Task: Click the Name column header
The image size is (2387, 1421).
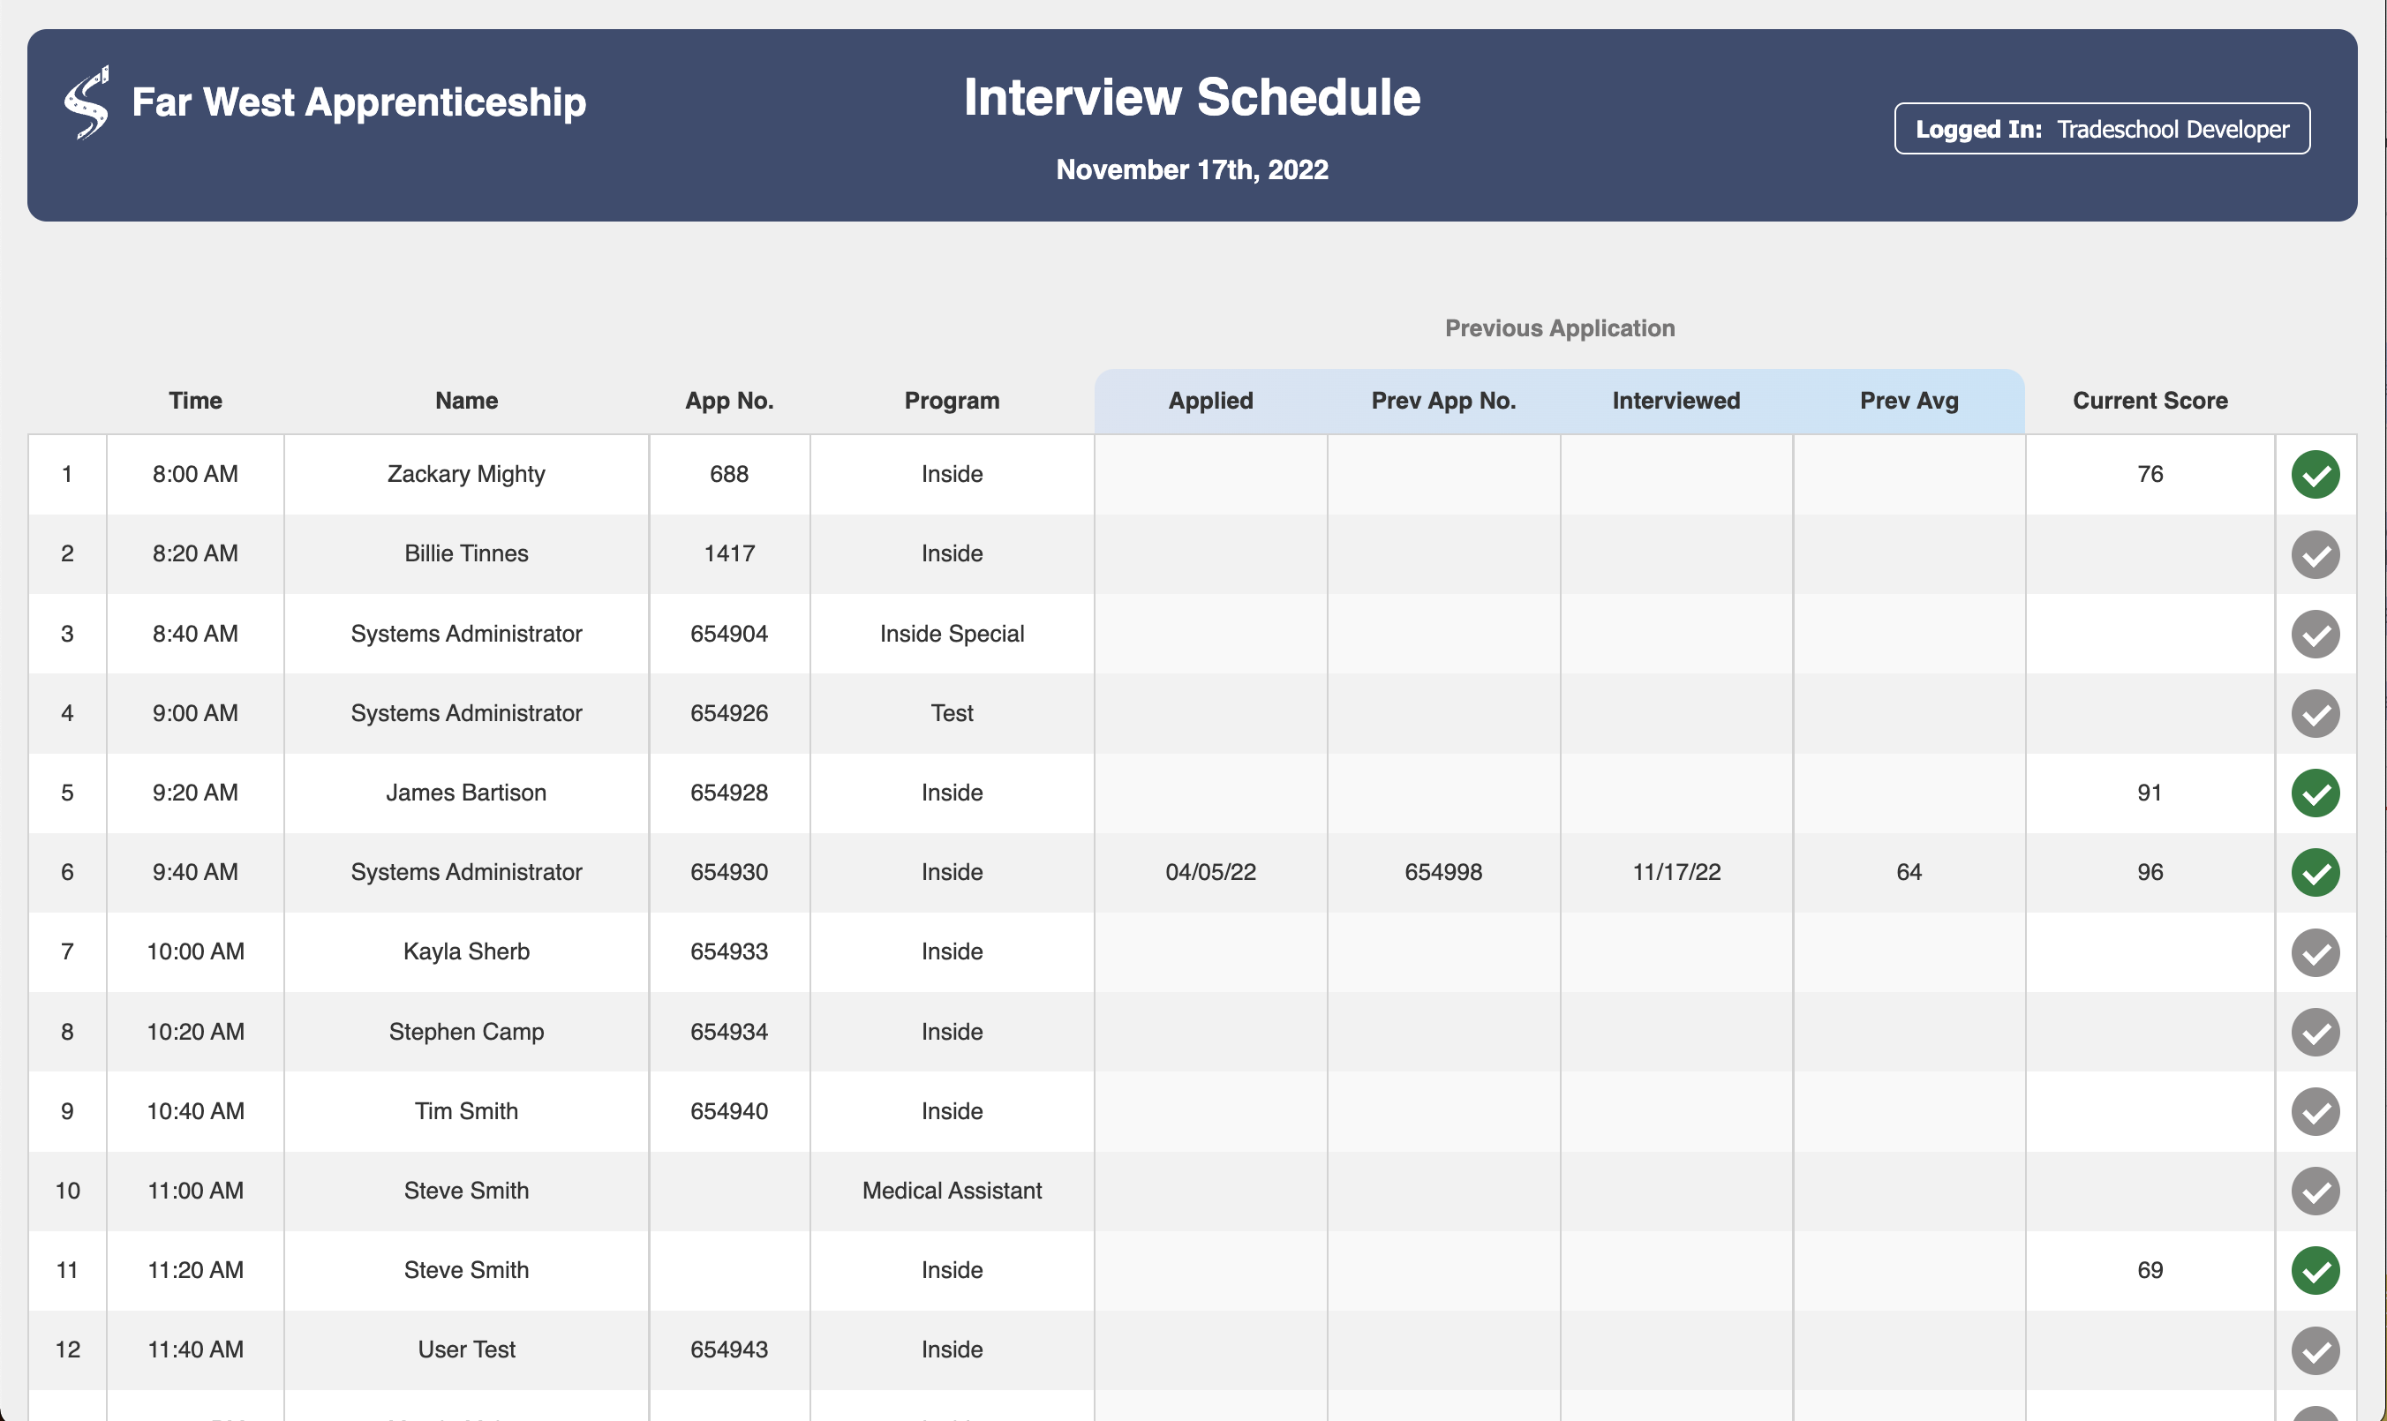Action: pyautogui.click(x=466, y=400)
